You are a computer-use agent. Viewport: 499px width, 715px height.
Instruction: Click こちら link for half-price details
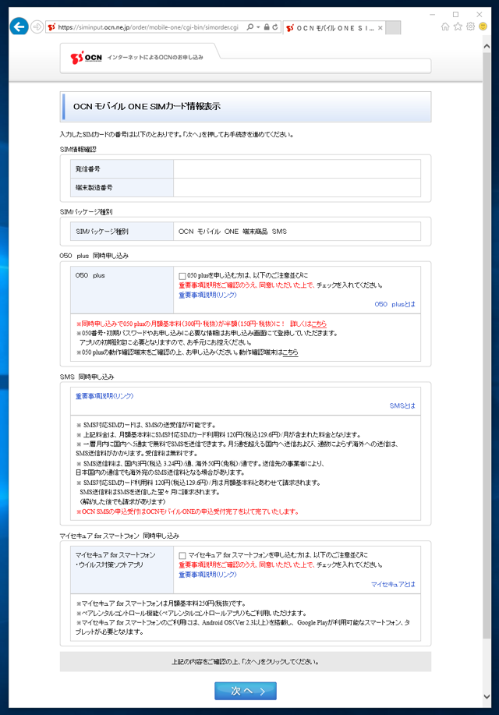pyautogui.click(x=319, y=324)
